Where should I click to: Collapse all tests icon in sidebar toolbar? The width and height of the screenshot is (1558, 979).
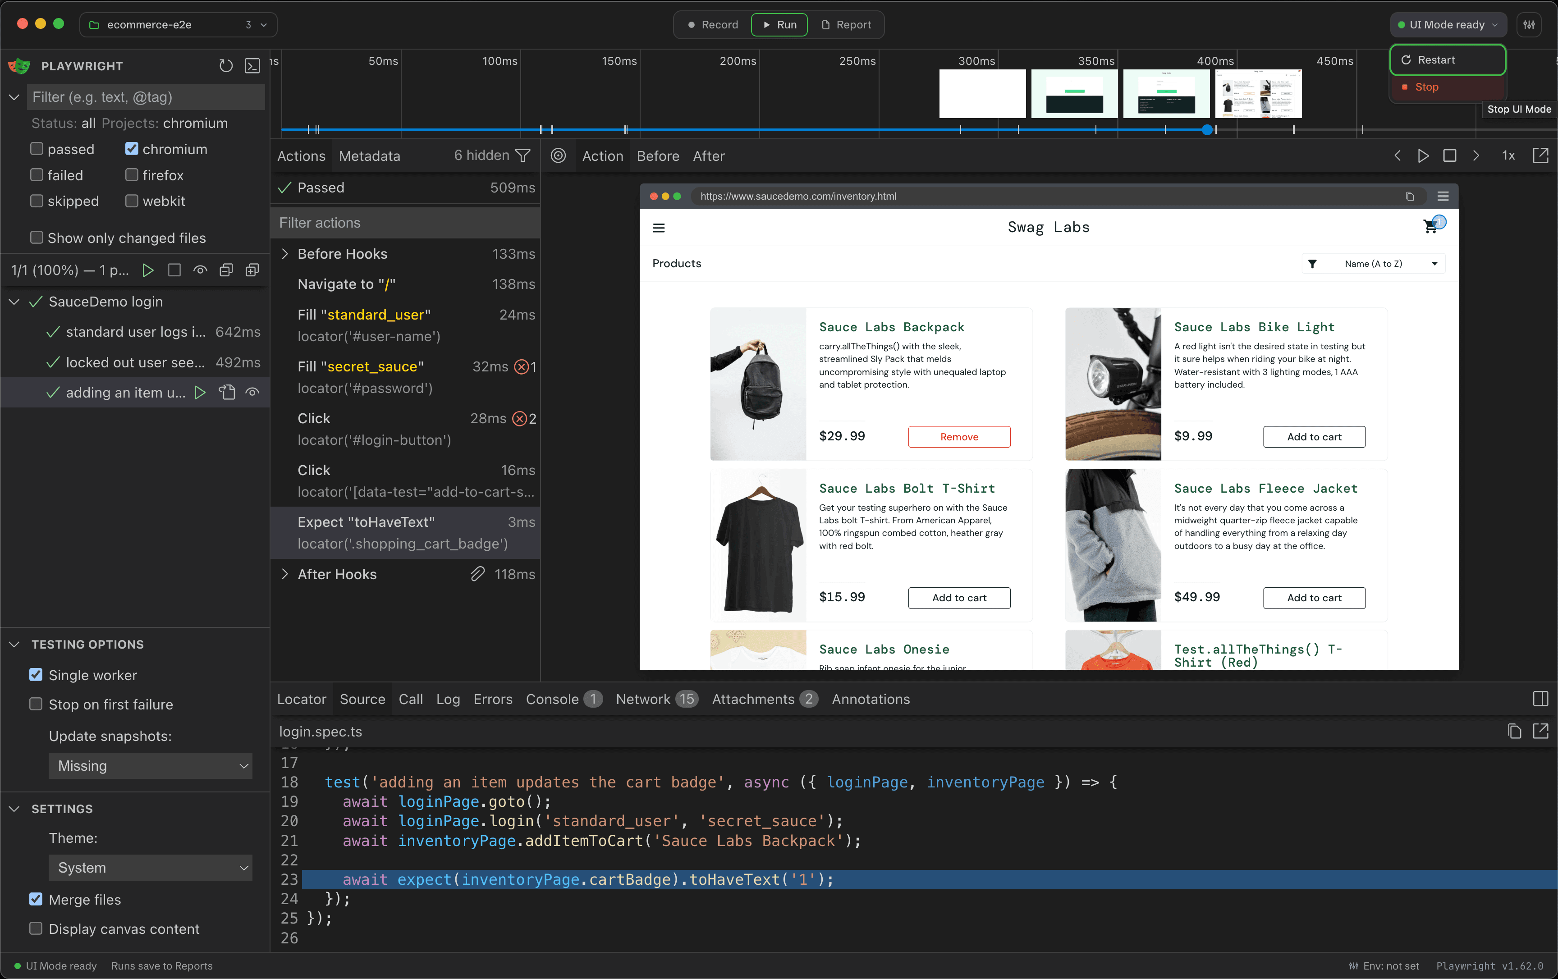[x=226, y=270]
